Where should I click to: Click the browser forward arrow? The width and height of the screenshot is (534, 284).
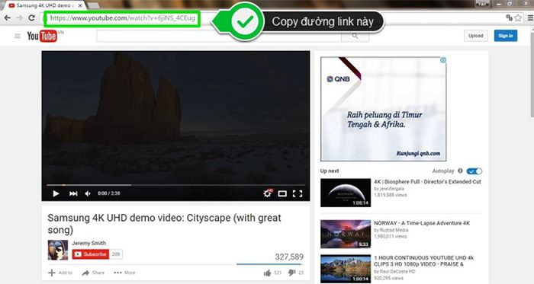point(19,18)
